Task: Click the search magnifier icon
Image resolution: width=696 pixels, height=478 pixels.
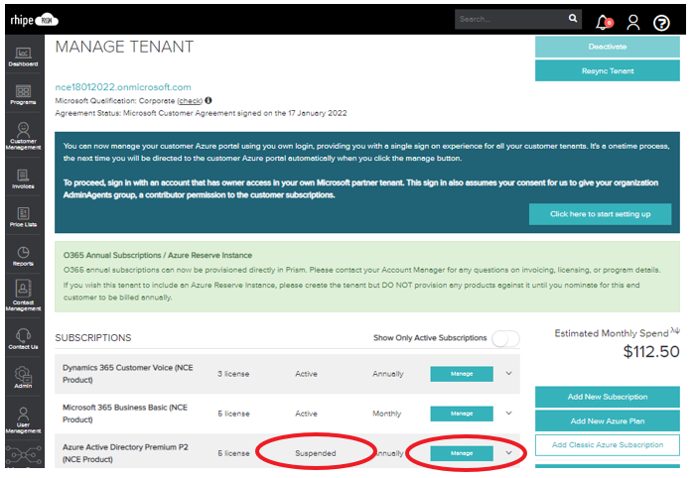Action: (573, 18)
